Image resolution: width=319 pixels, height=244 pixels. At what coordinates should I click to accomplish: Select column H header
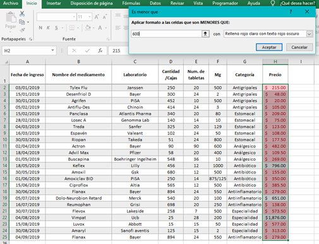pyautogui.click(x=275, y=62)
